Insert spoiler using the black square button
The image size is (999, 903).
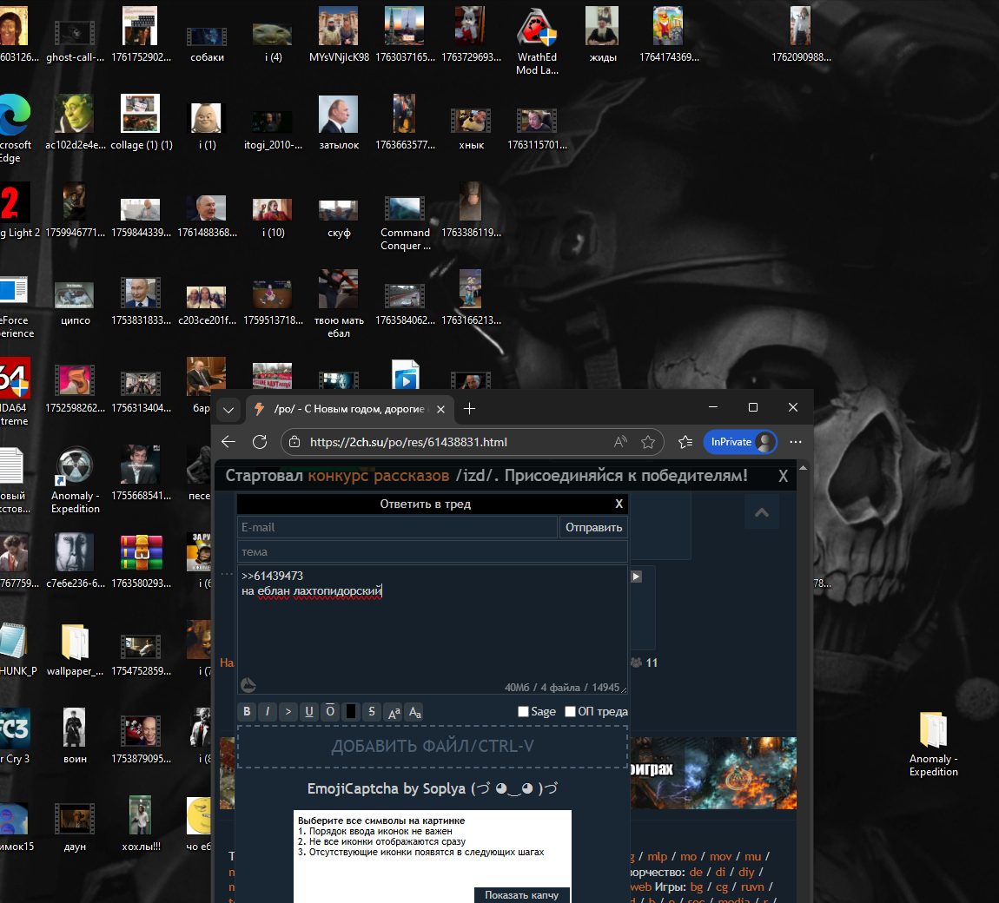pos(351,711)
